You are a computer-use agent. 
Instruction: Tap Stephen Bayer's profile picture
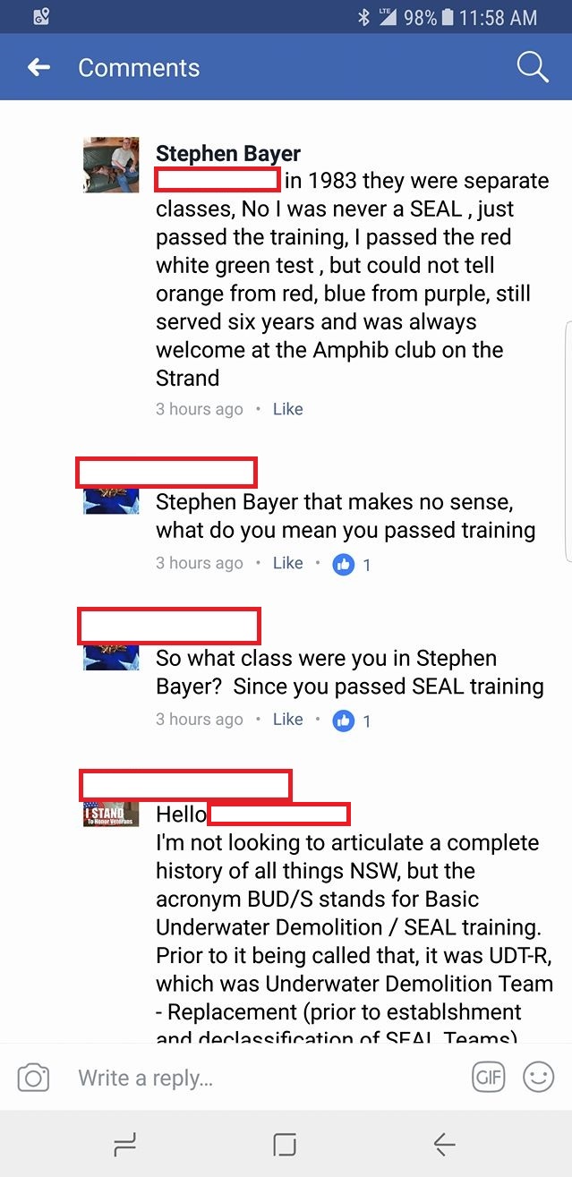(111, 166)
